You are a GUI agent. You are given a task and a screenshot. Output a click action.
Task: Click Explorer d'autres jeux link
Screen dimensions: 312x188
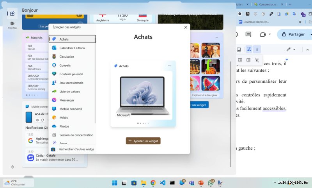204,95
